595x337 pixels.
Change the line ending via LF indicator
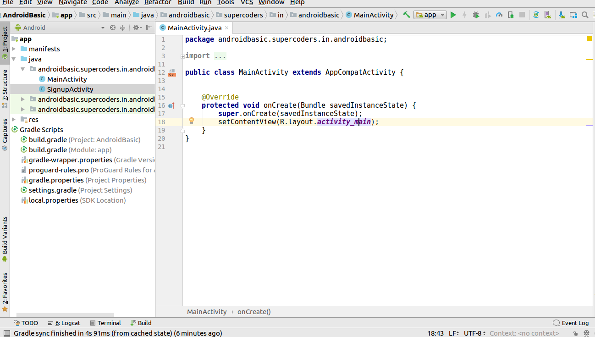pos(453,333)
